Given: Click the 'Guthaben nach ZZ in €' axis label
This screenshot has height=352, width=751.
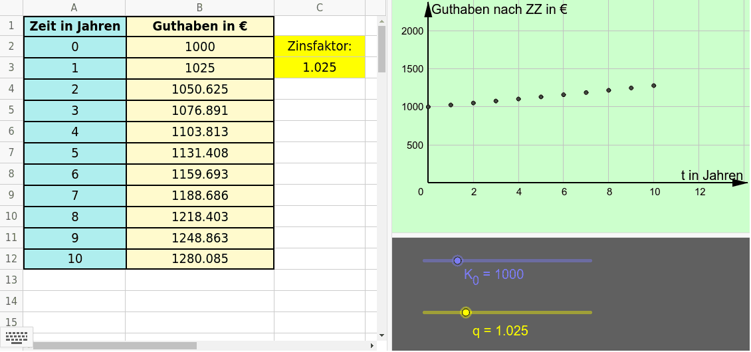Looking at the screenshot, I should pos(500,9).
